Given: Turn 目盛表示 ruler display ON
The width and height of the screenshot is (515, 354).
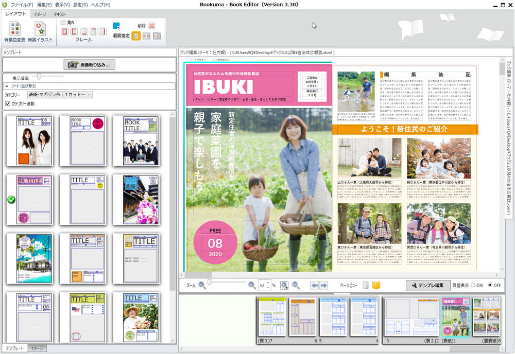Looking at the screenshot, I should pyautogui.click(x=474, y=285).
